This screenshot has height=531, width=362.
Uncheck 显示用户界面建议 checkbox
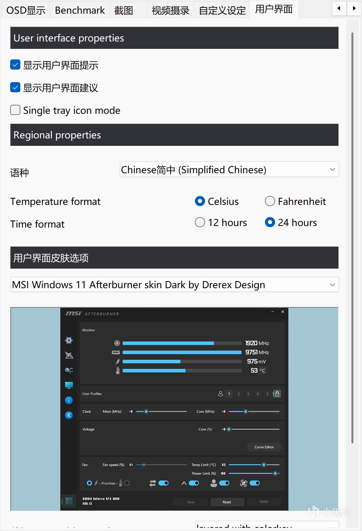pyautogui.click(x=15, y=88)
